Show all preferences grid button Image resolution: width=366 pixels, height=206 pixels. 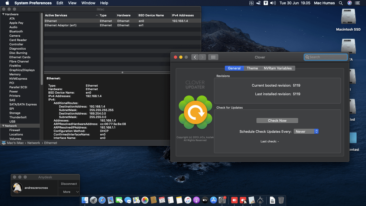pyautogui.click(x=213, y=57)
